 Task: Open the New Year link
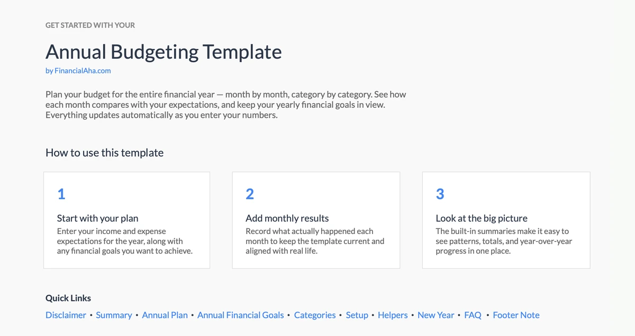point(436,315)
